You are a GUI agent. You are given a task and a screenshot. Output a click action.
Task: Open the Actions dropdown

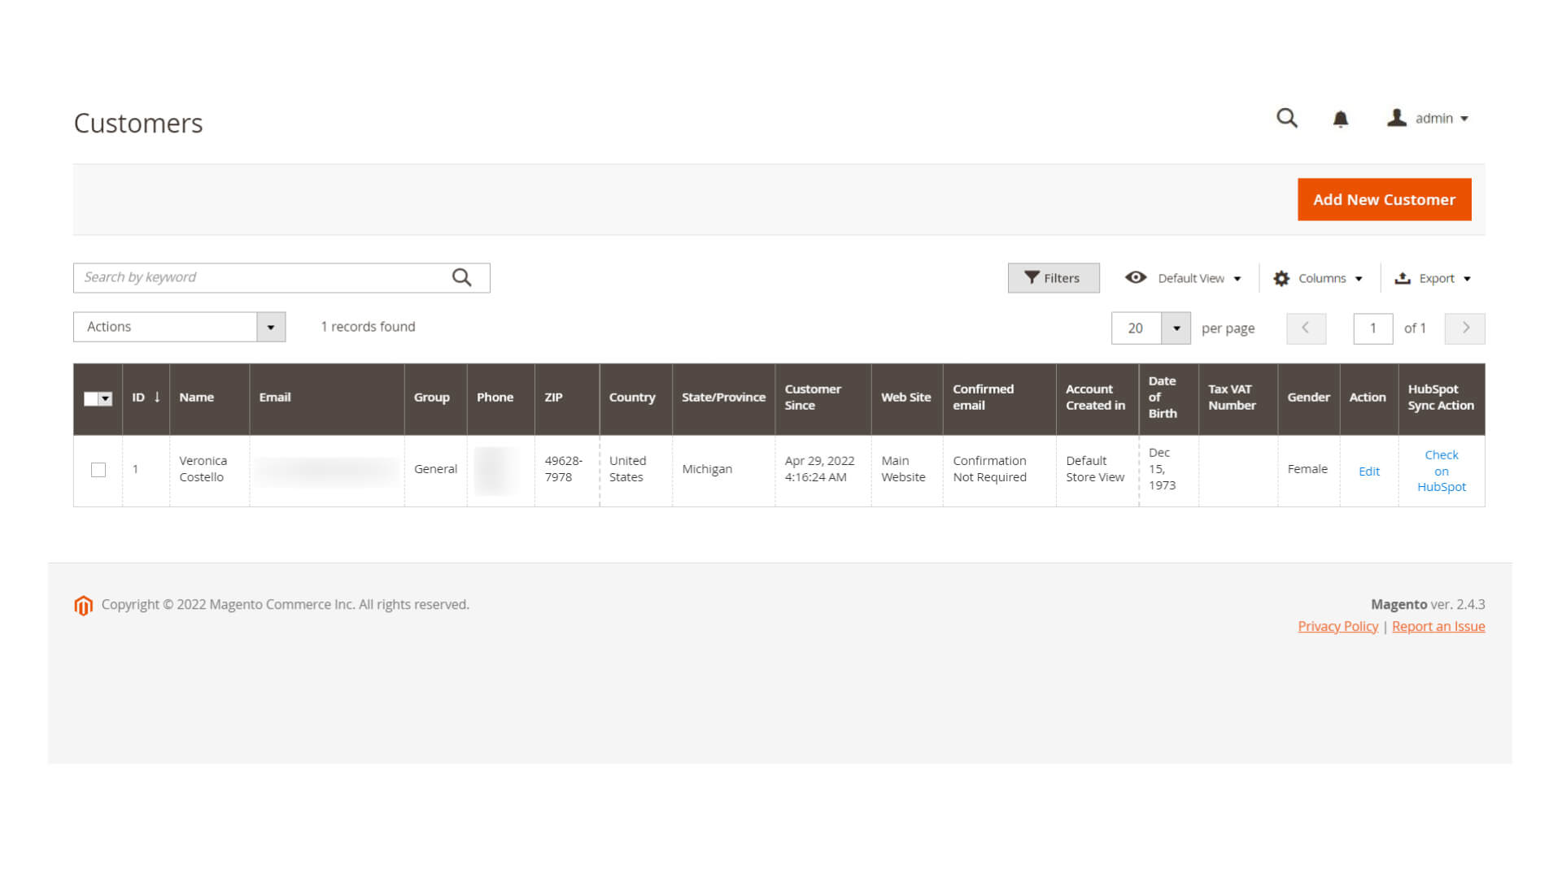179,327
